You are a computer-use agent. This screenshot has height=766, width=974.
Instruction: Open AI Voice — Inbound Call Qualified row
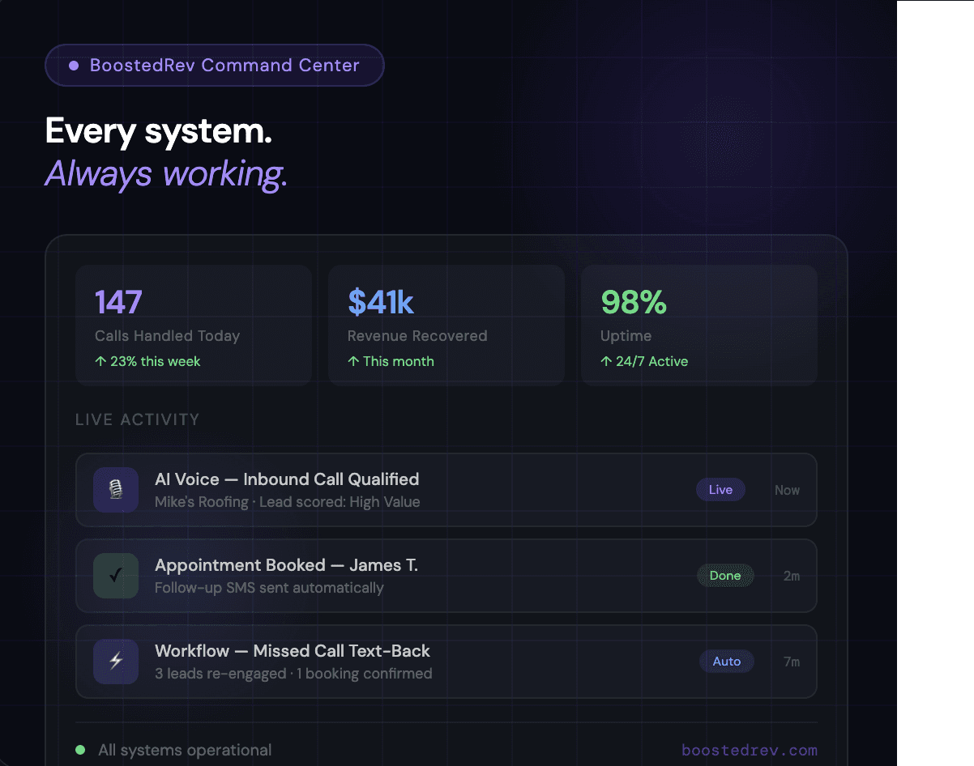coord(446,490)
